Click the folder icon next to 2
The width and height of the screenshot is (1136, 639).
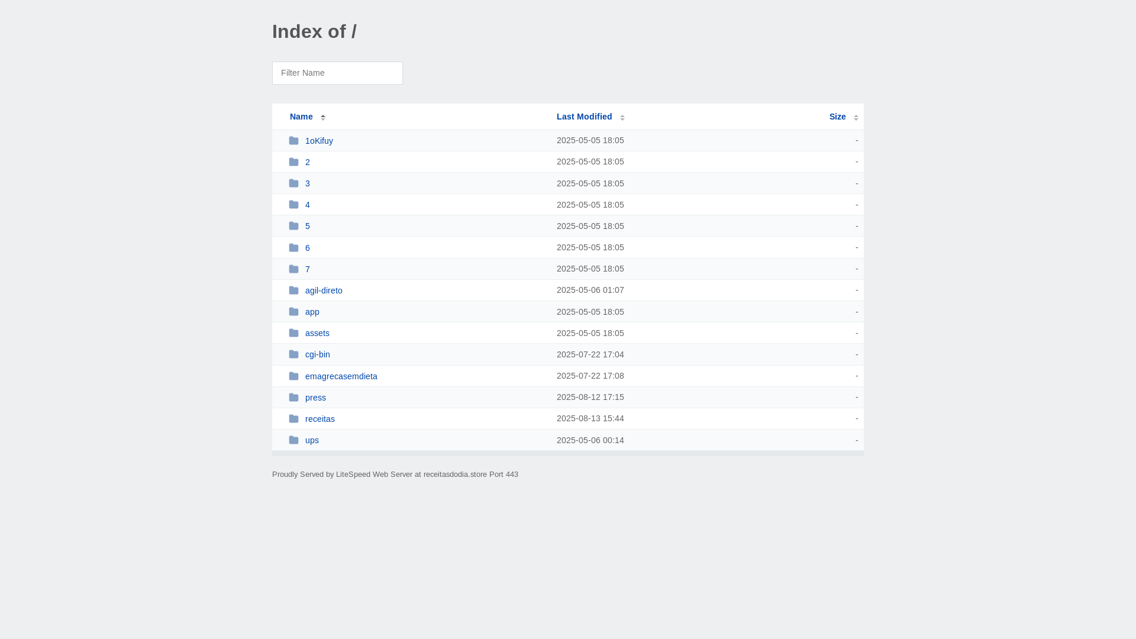(293, 162)
